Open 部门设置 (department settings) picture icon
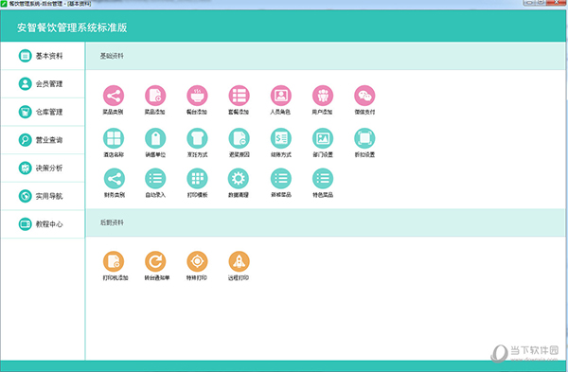 click(323, 138)
